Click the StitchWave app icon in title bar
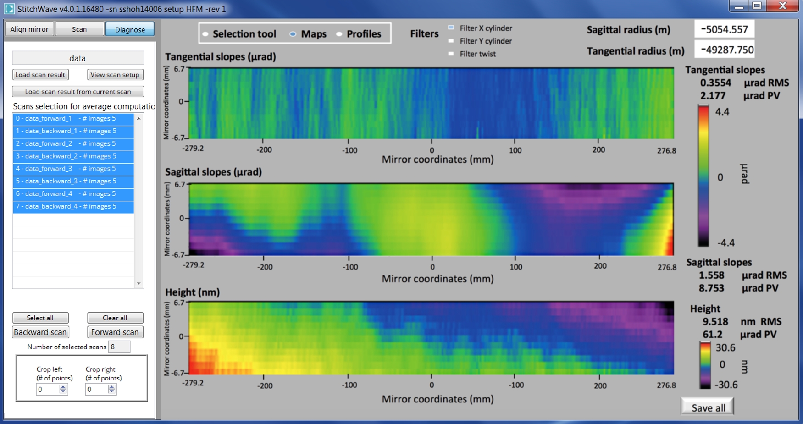The image size is (803, 424). [9, 9]
